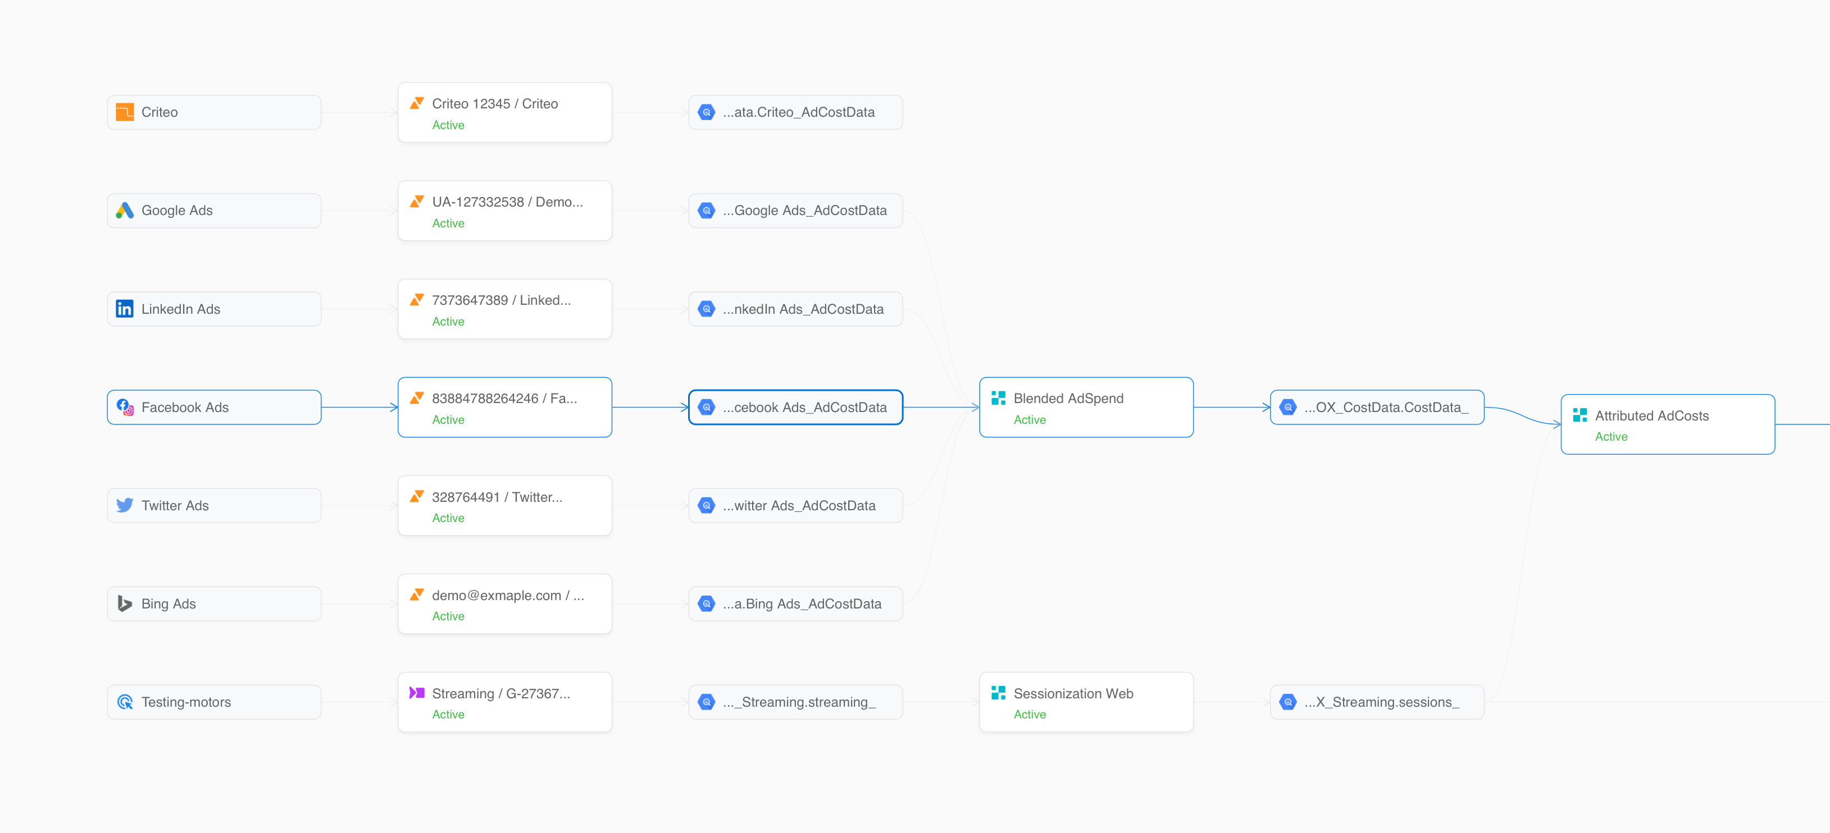This screenshot has width=1830, height=833.
Task: Select the ...OX_CostData.CostData_ table
Action: (1377, 407)
